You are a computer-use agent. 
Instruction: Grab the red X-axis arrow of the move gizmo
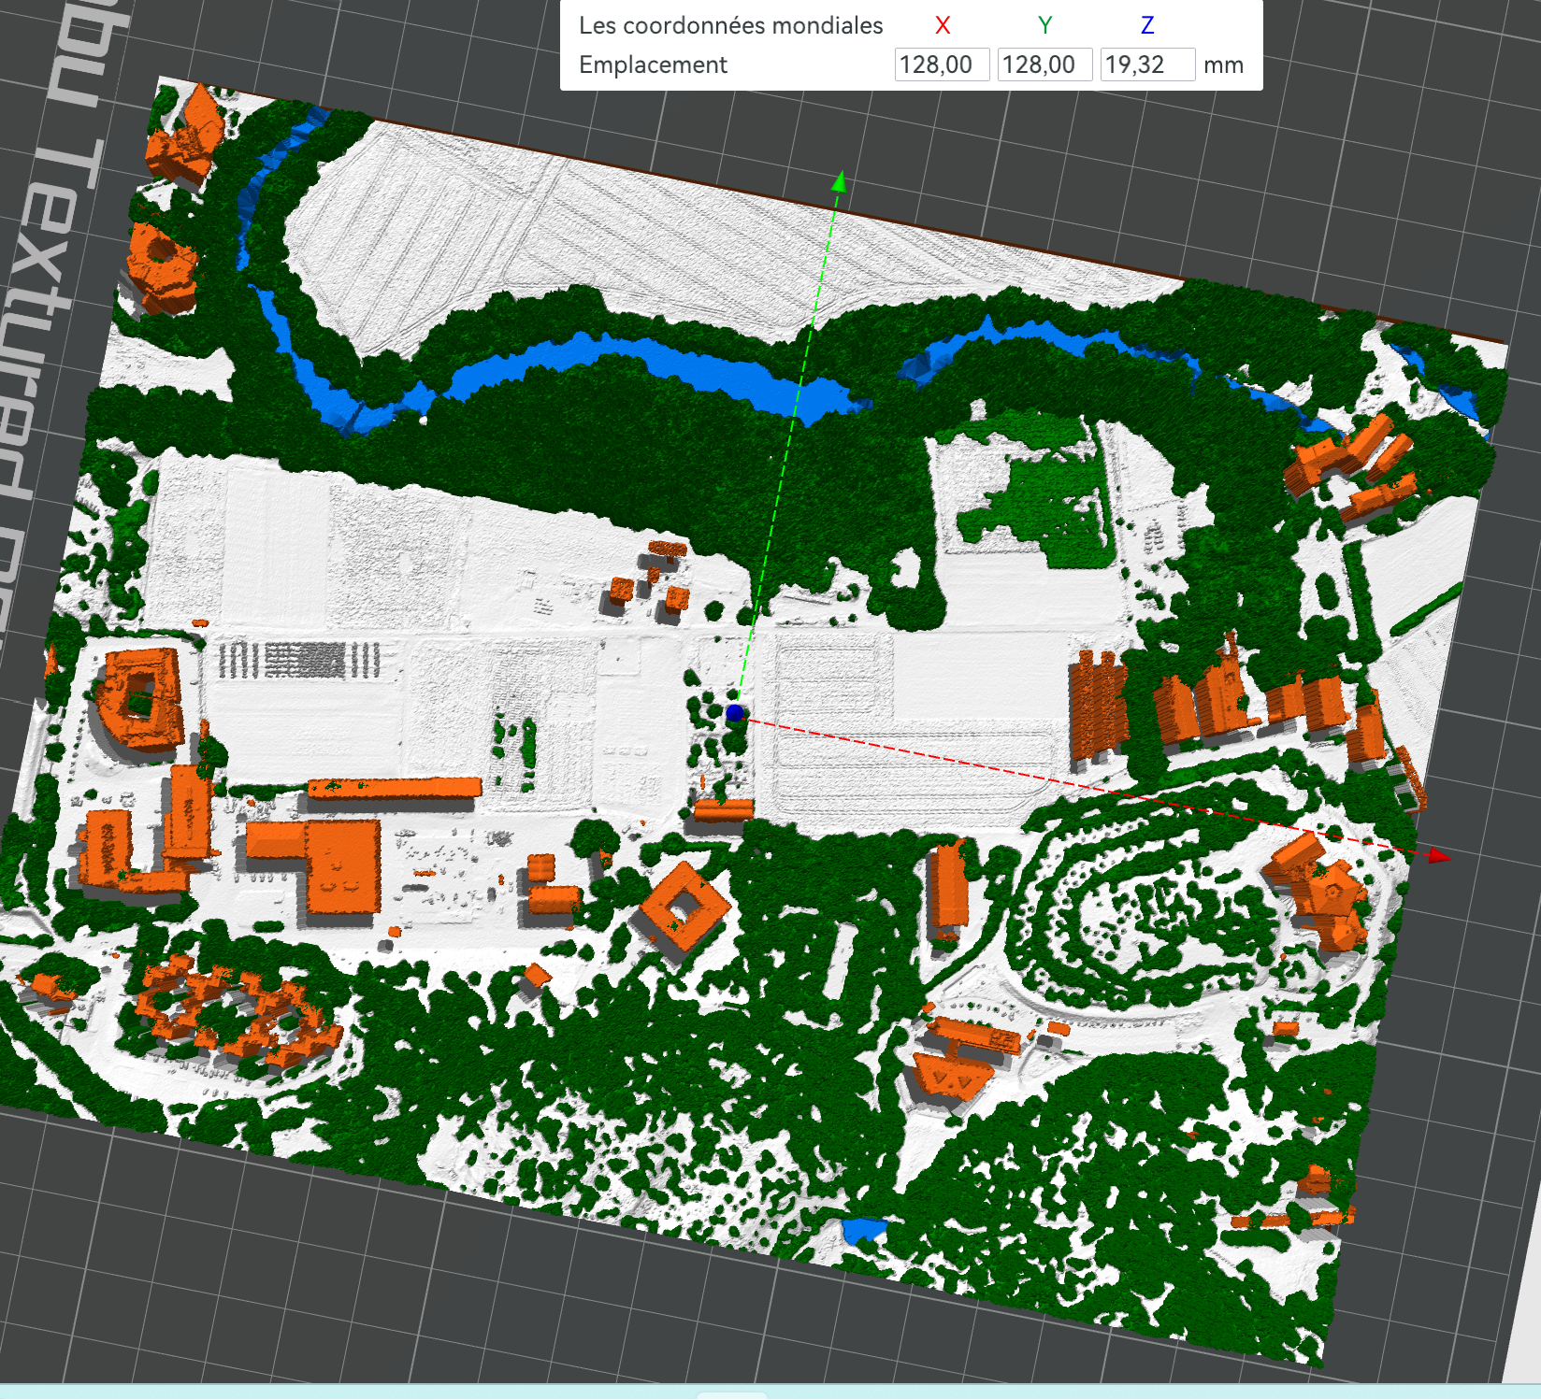(1440, 855)
